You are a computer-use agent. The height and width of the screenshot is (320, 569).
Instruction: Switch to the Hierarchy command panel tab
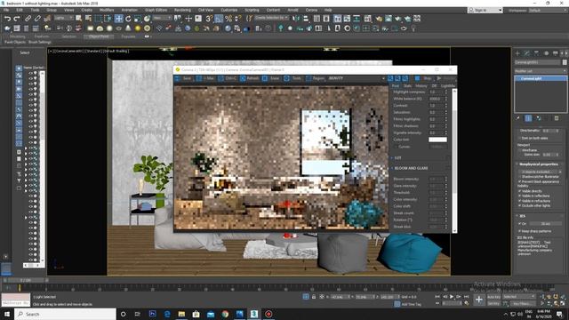[x=537, y=53]
